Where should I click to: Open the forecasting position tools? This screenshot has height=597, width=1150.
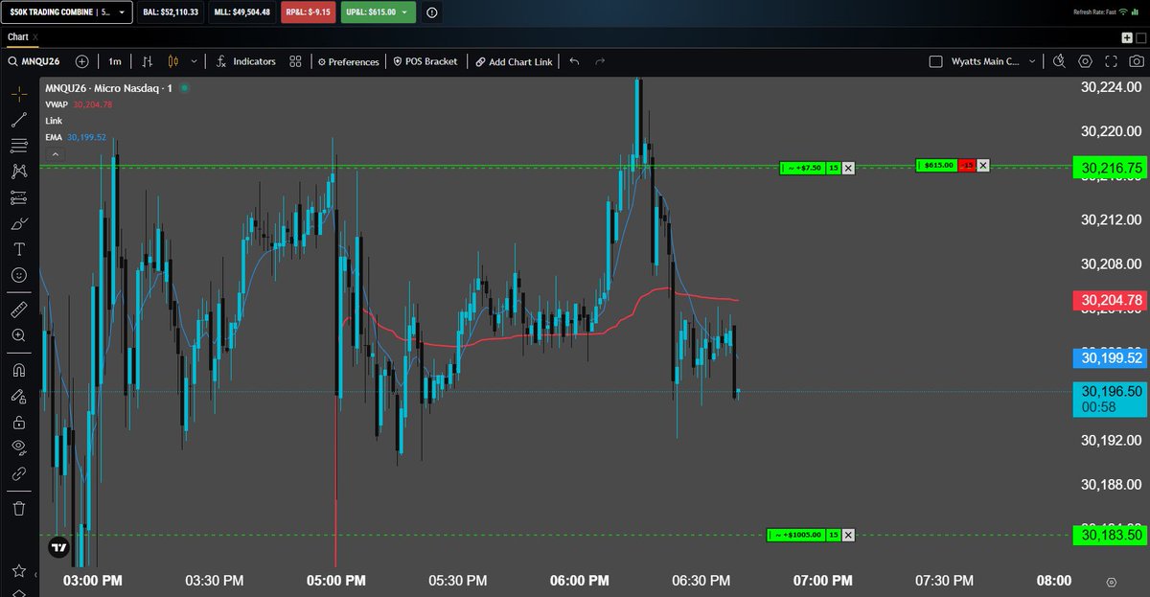point(19,197)
